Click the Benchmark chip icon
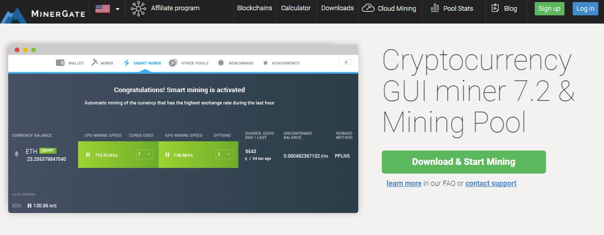This screenshot has height=235, width=604. [x=221, y=62]
